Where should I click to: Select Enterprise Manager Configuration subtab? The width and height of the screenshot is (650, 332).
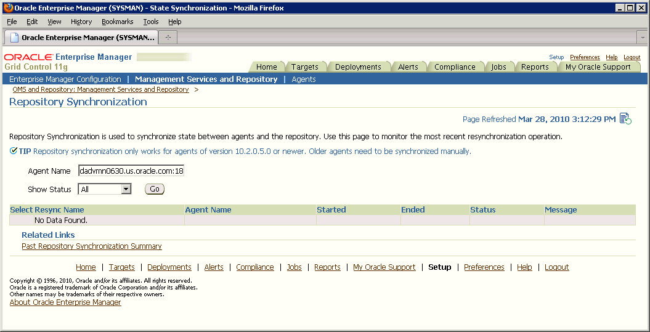click(x=65, y=79)
